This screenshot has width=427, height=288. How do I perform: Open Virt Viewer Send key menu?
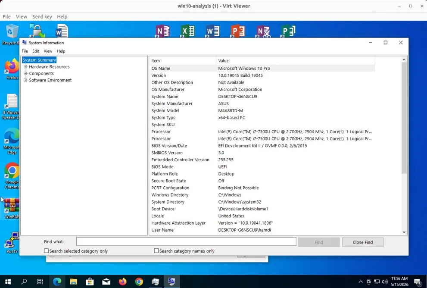tap(42, 17)
